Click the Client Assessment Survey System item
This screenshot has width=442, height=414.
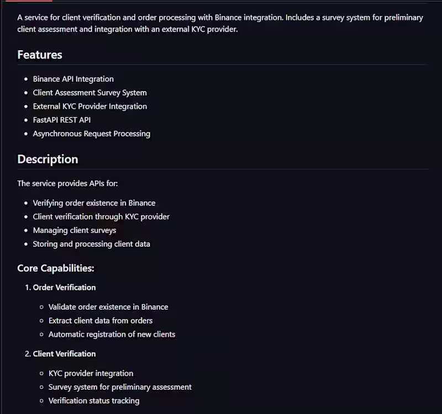[90, 93]
